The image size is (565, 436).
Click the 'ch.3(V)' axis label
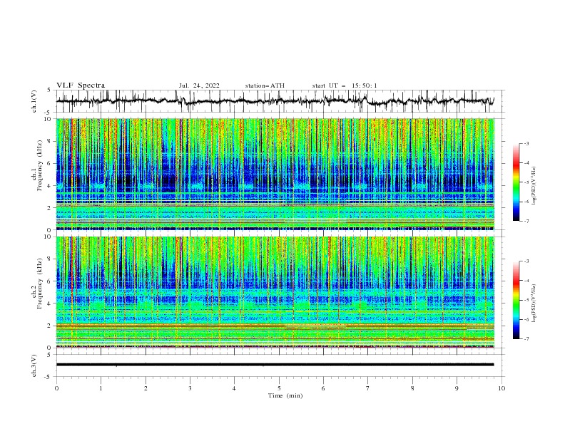pyautogui.click(x=34, y=365)
